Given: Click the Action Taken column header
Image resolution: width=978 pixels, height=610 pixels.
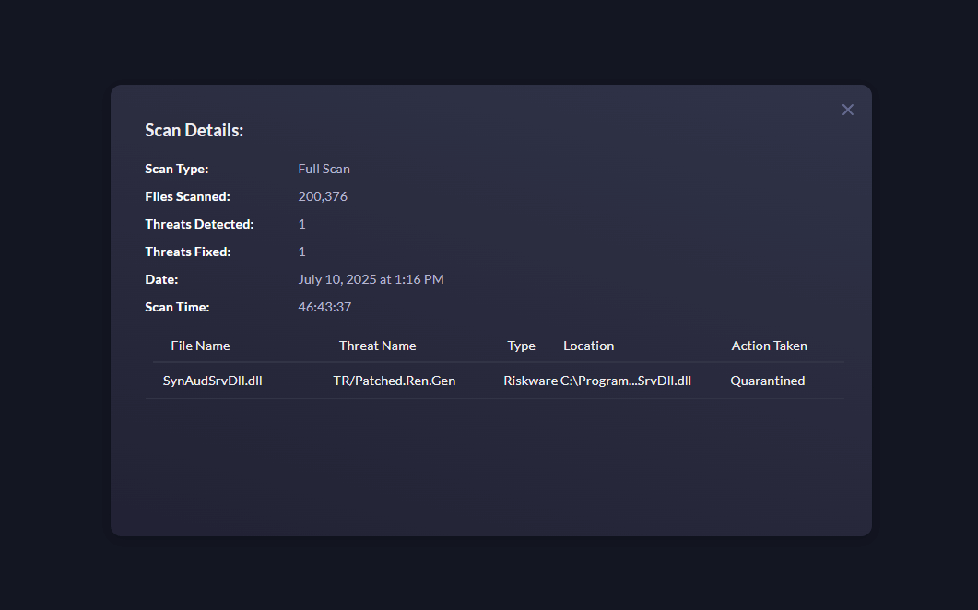Looking at the screenshot, I should click(x=769, y=346).
